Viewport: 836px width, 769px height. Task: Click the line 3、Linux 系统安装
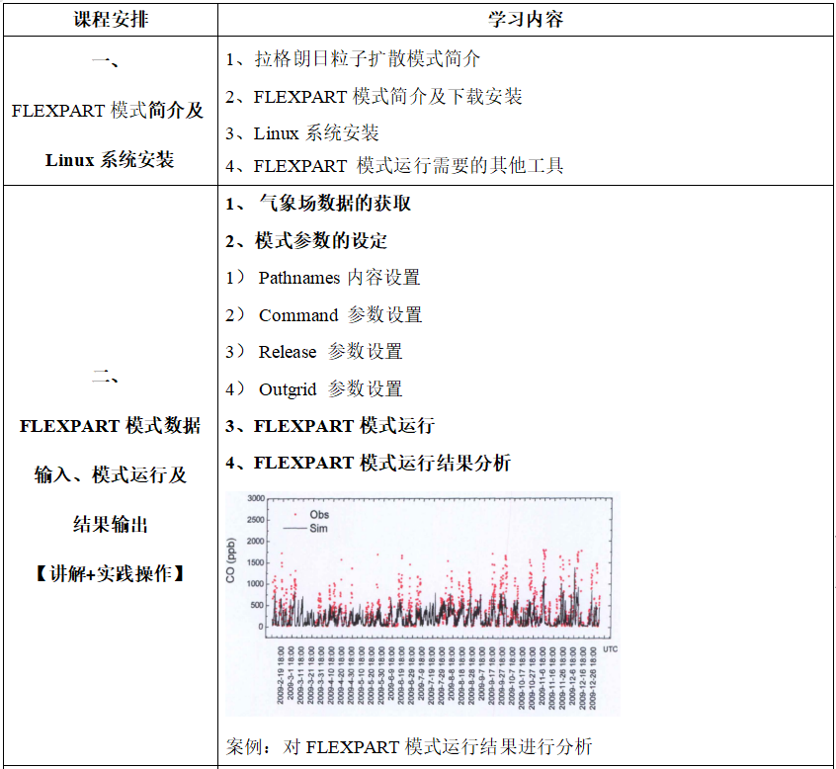[x=301, y=132]
